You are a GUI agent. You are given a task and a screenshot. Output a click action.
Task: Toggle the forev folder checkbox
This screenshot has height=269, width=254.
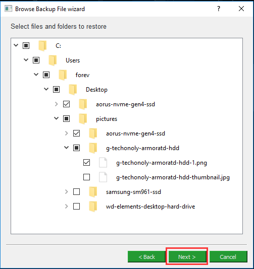[46, 75]
